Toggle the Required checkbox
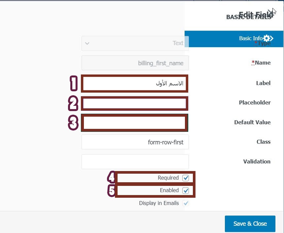The width and height of the screenshot is (284, 233). point(186,178)
